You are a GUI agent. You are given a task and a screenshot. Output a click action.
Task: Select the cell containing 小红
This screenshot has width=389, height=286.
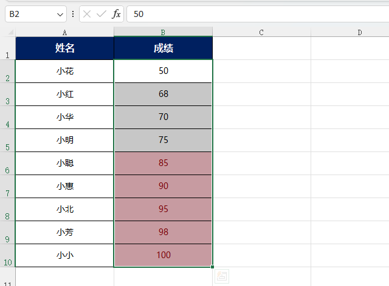[64, 95]
